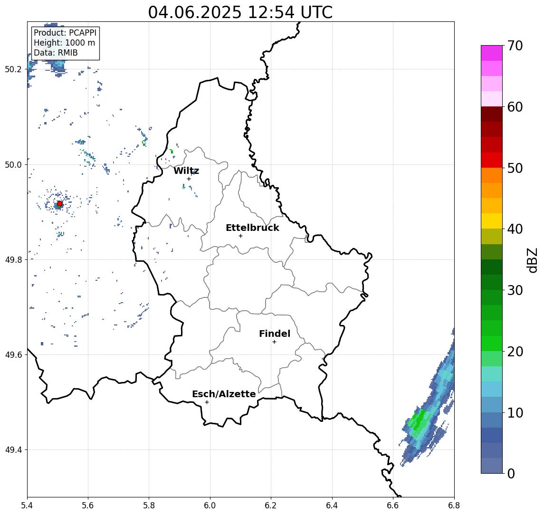544x515 pixels.
Task: Click the 'Data: RMIB' label
Action: coord(56,53)
